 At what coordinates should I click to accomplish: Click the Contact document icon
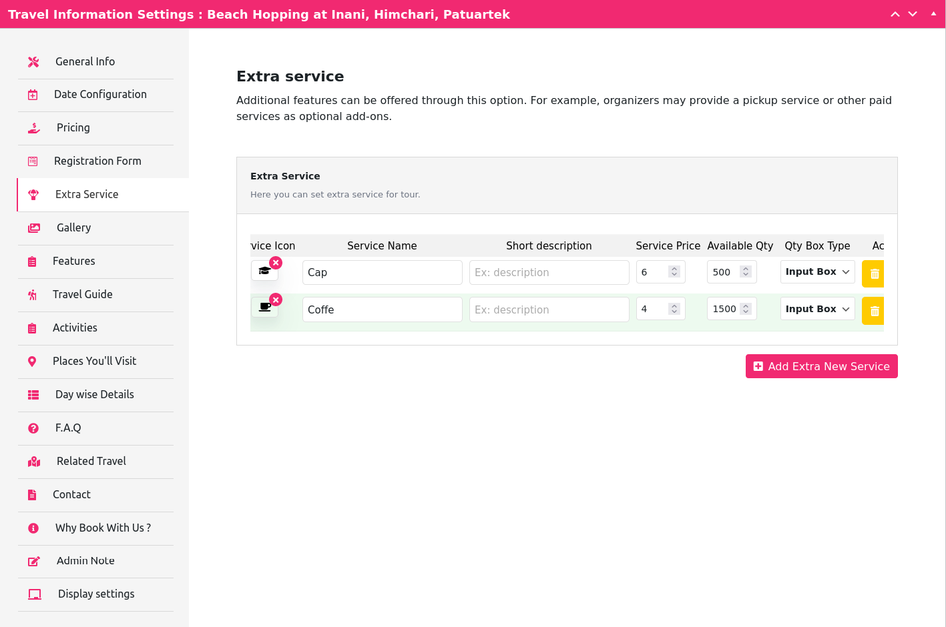[x=32, y=495]
